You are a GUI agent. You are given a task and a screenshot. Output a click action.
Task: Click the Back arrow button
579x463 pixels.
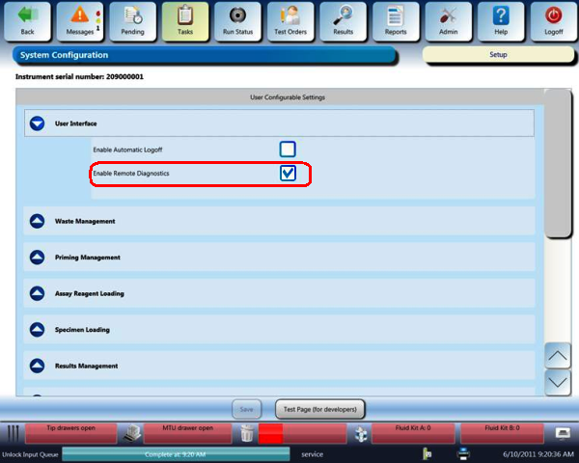(27, 21)
